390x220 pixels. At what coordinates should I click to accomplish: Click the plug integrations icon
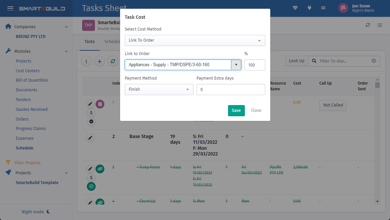[x=309, y=8]
